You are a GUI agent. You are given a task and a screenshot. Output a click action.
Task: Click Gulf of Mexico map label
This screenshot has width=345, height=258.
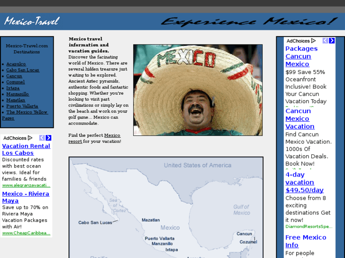coord(242,210)
